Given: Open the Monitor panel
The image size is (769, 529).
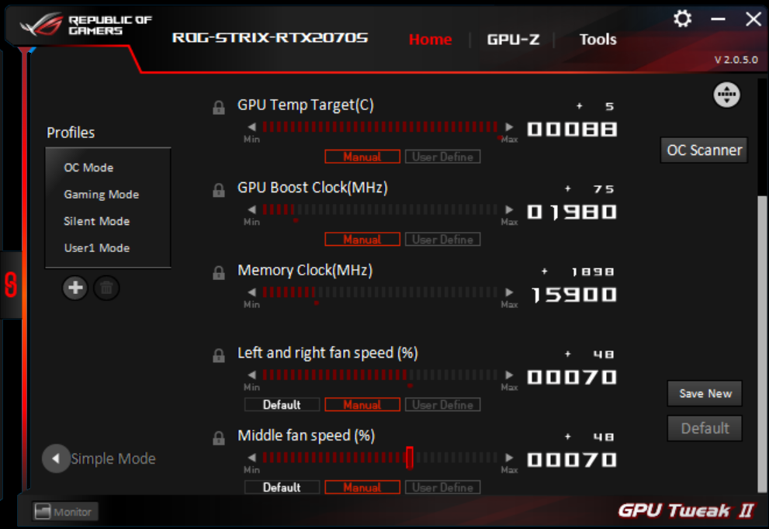Looking at the screenshot, I should pyautogui.click(x=65, y=512).
